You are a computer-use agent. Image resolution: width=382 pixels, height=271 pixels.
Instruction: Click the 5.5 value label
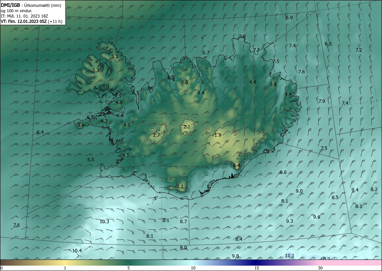(91, 160)
